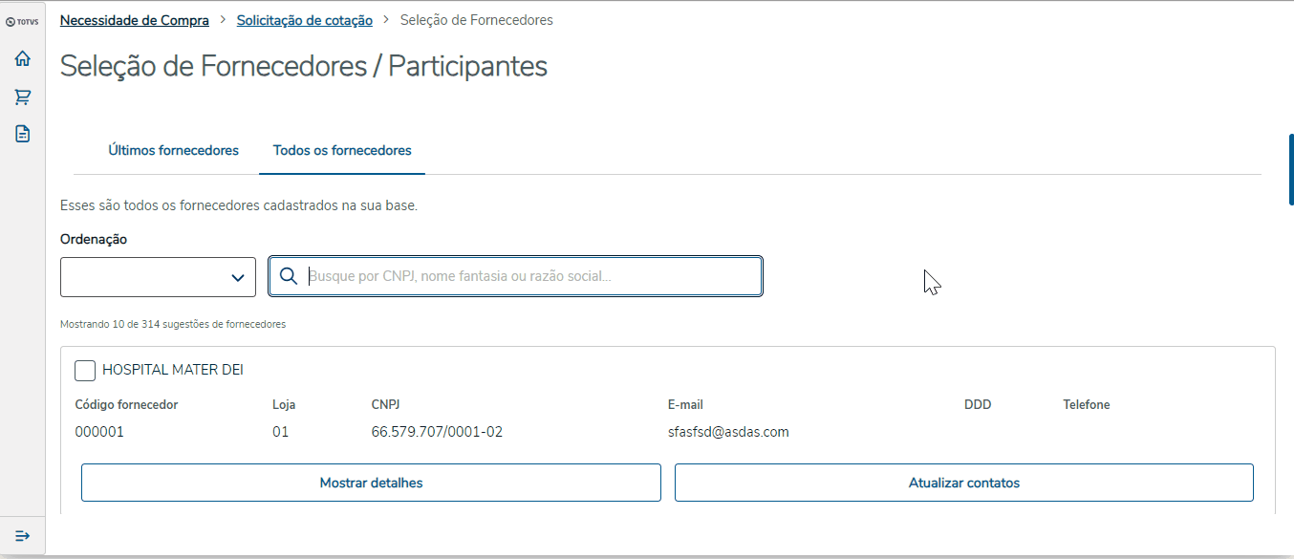Go to the Home icon in sidebar
Image resolution: width=1294 pixels, height=559 pixels.
coord(23,59)
